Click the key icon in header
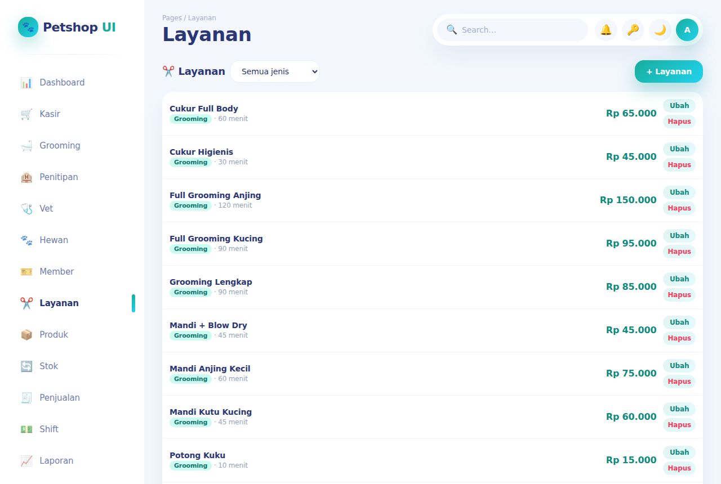 pyautogui.click(x=633, y=30)
